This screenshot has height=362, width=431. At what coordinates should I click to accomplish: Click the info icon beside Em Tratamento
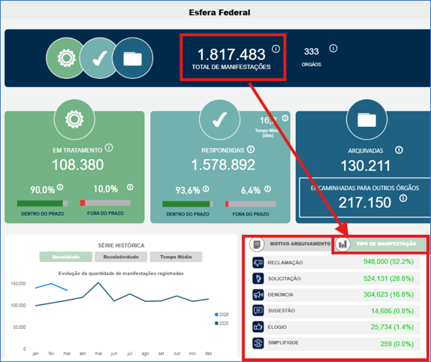[109, 148]
